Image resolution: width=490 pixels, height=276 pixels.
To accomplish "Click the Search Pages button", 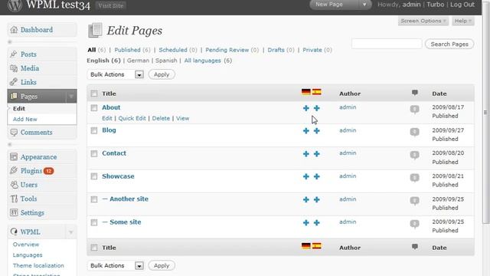I will tap(449, 44).
